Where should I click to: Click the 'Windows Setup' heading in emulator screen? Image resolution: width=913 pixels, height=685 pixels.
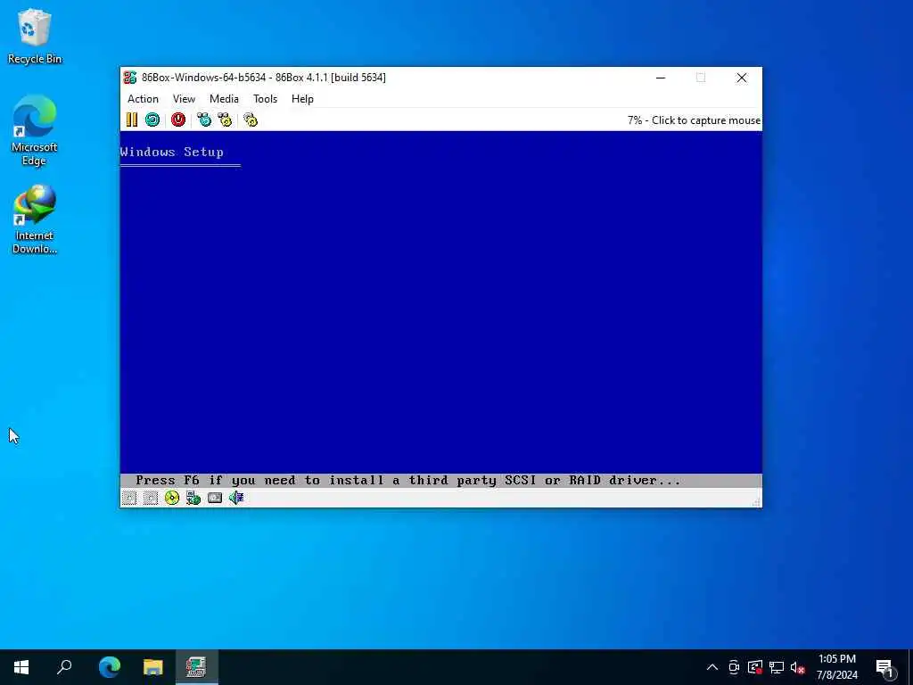[172, 152]
